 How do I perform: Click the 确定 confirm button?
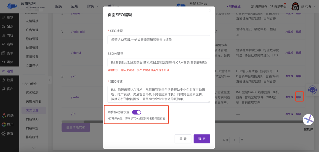(202, 139)
